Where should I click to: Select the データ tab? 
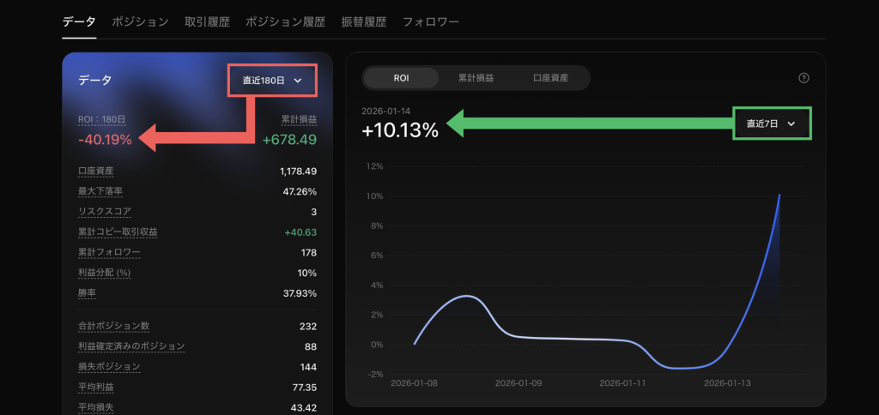point(79,21)
